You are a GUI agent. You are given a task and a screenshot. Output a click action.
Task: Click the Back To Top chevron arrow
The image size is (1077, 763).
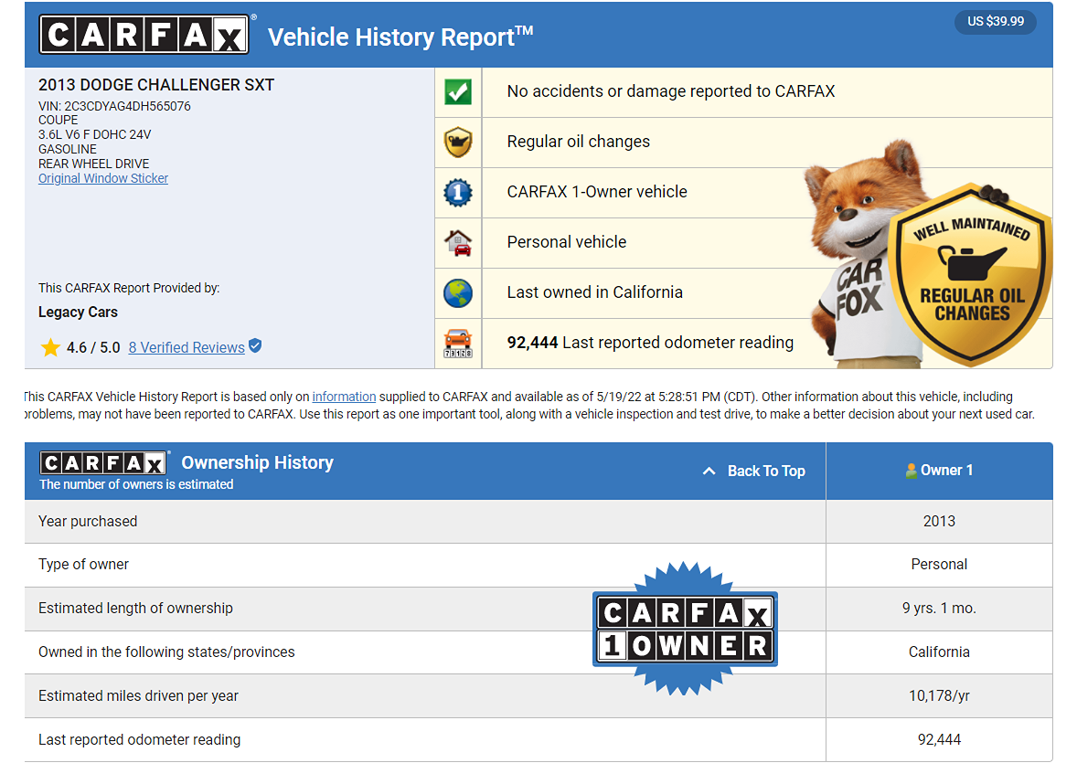(x=709, y=472)
